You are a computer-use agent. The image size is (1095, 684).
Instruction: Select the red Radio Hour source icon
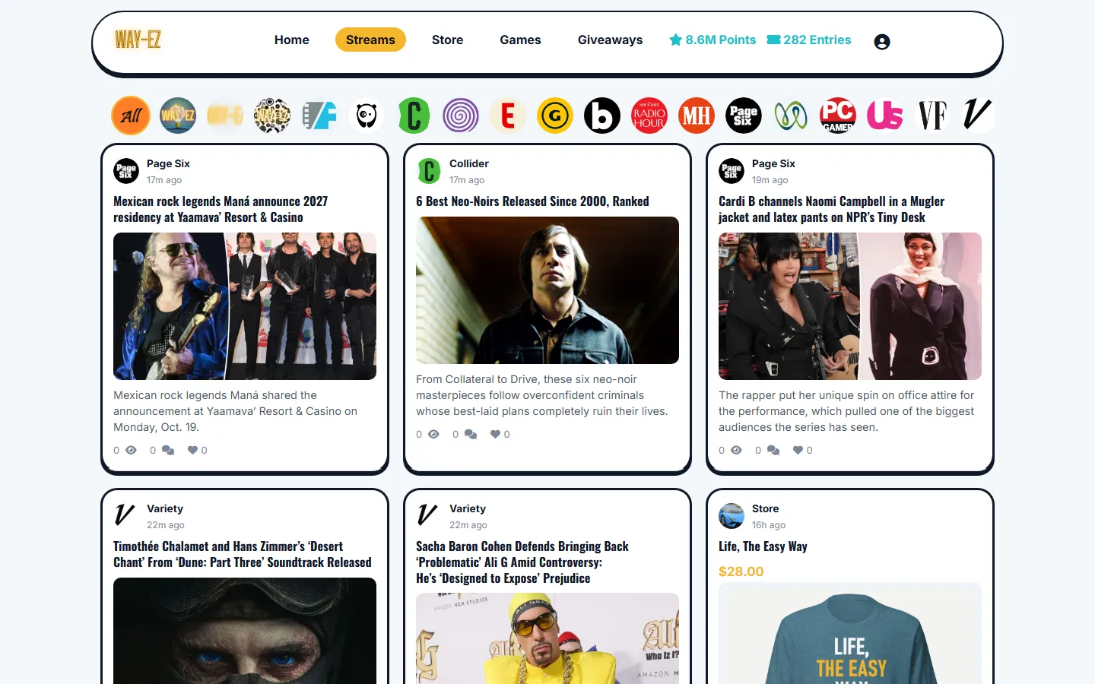coord(649,116)
